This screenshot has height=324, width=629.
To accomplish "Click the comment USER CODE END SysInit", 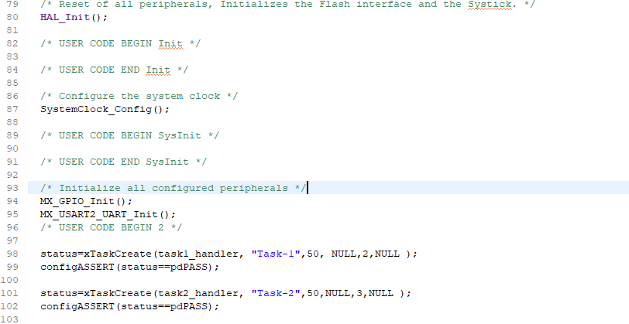I will [x=124, y=162].
